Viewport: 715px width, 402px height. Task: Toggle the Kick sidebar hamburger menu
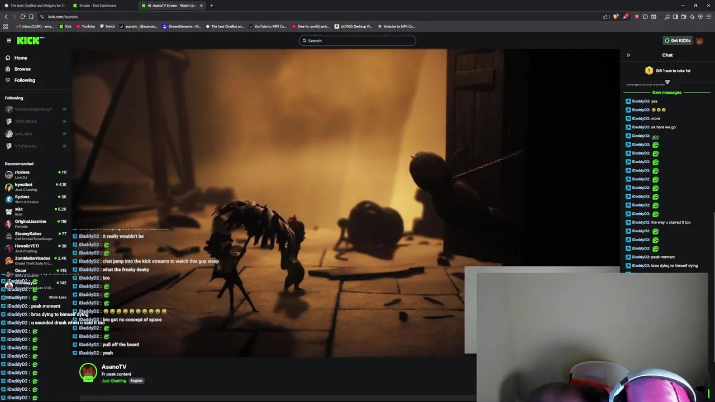click(9, 40)
